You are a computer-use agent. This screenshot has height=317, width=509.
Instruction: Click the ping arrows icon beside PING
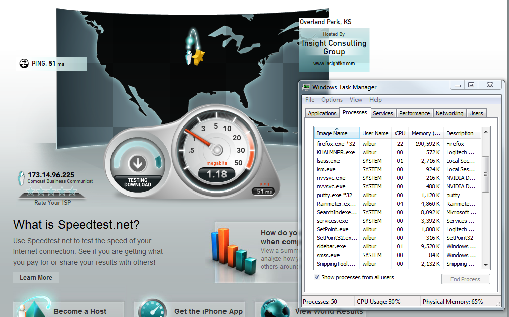coord(24,64)
